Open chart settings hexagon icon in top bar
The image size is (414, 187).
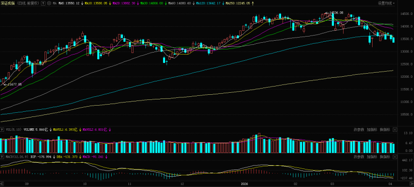pos(49,4)
